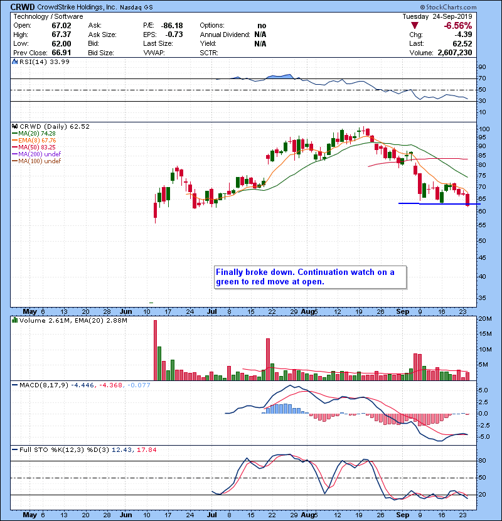This screenshot has width=502, height=521.
Task: Click the 80 label on stochastic scale
Action: click(482, 461)
